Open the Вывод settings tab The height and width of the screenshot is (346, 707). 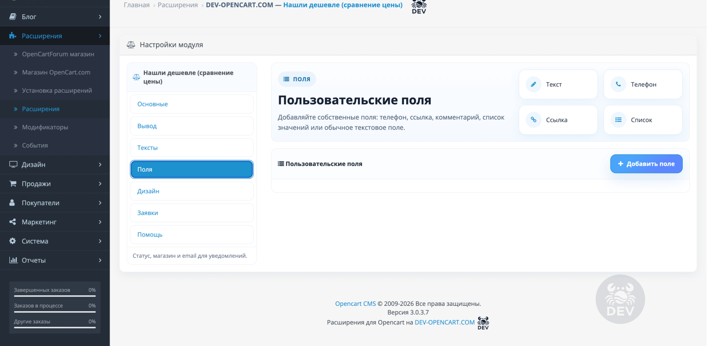click(192, 126)
